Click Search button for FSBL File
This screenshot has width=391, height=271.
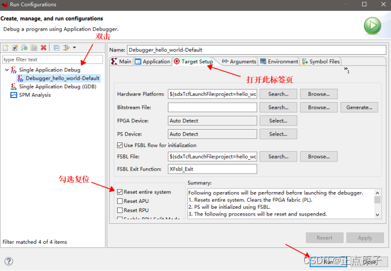[x=279, y=157]
